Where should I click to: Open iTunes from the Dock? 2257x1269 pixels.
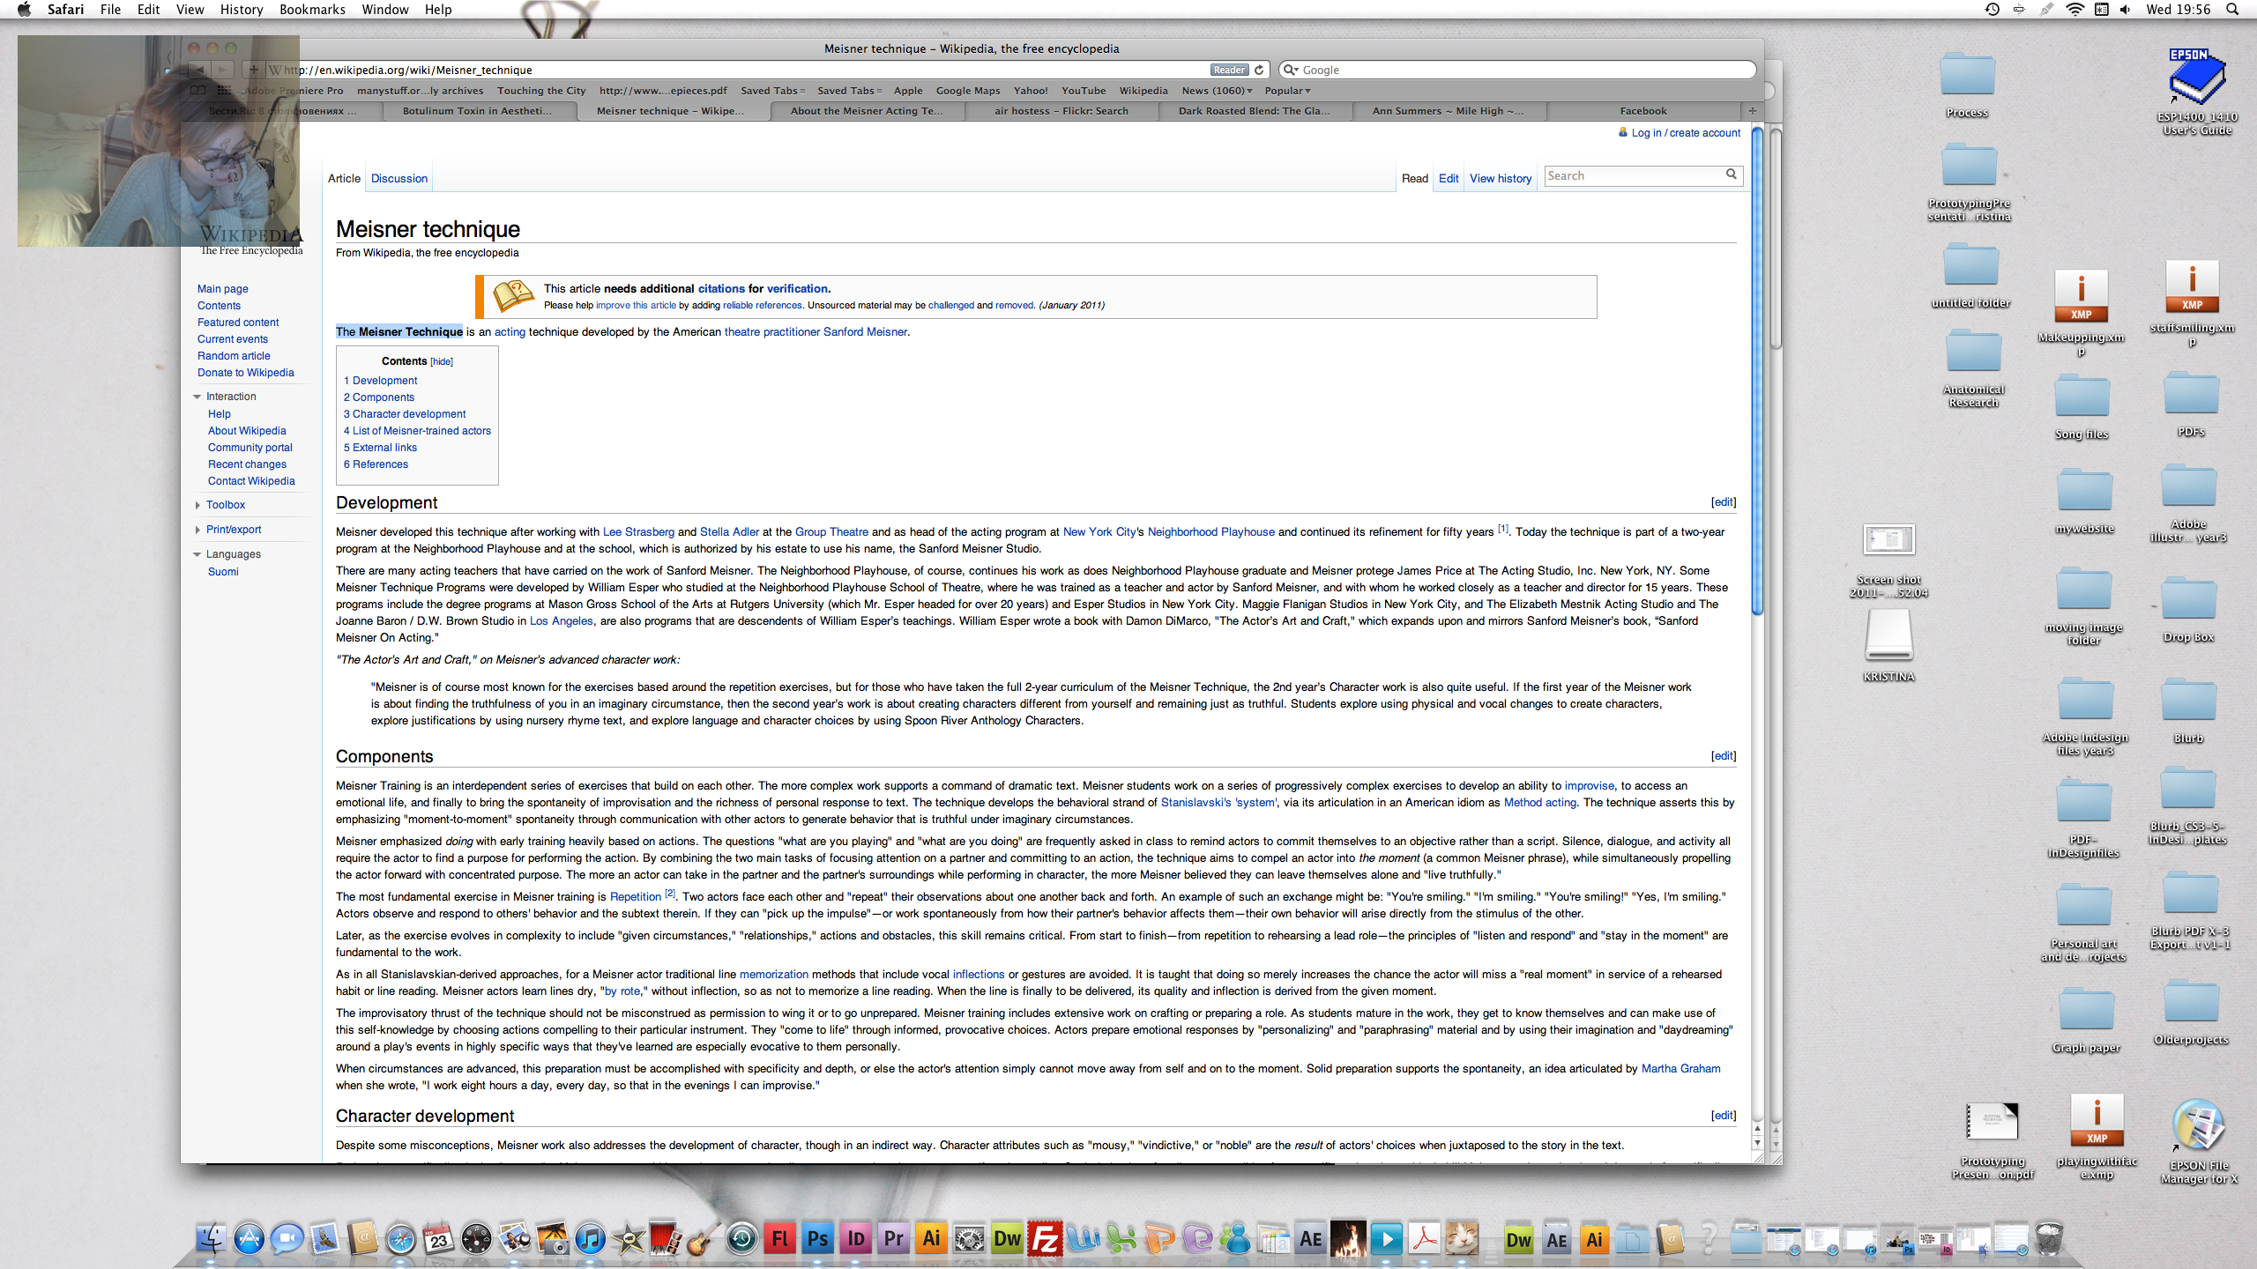point(590,1238)
